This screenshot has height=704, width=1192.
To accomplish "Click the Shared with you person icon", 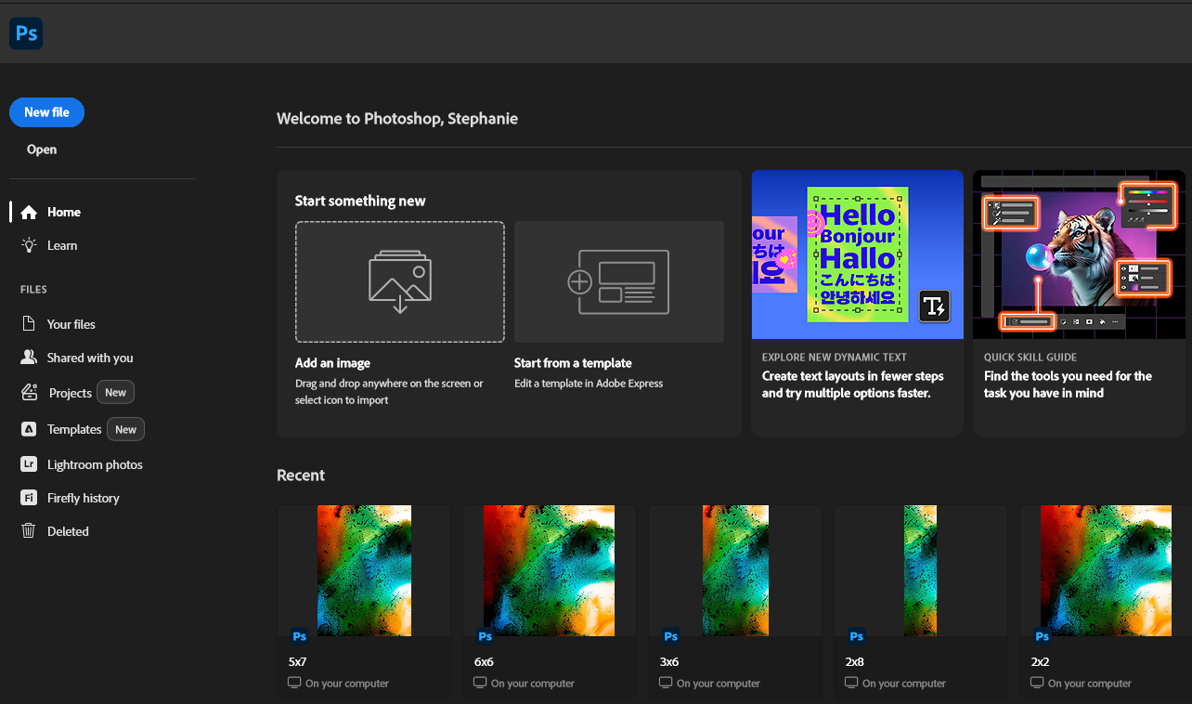I will pyautogui.click(x=29, y=358).
